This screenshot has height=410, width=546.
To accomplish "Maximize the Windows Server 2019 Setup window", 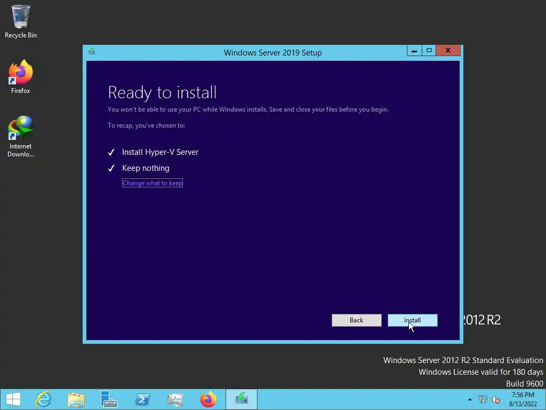I will [429, 51].
